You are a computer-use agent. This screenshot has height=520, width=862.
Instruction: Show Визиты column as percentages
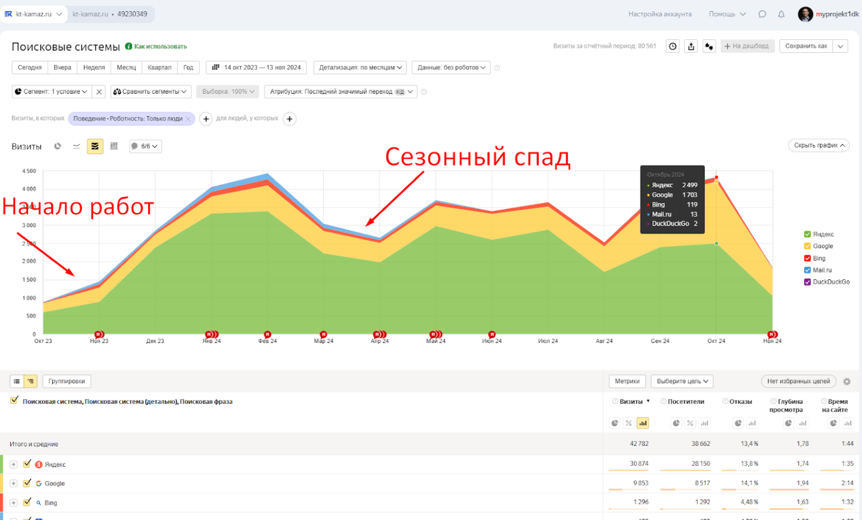pyautogui.click(x=629, y=423)
